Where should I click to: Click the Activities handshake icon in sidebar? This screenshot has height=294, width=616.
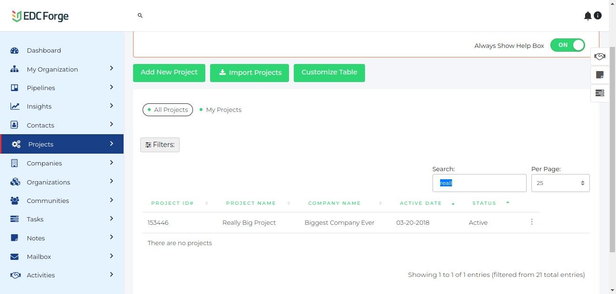[x=15, y=275]
